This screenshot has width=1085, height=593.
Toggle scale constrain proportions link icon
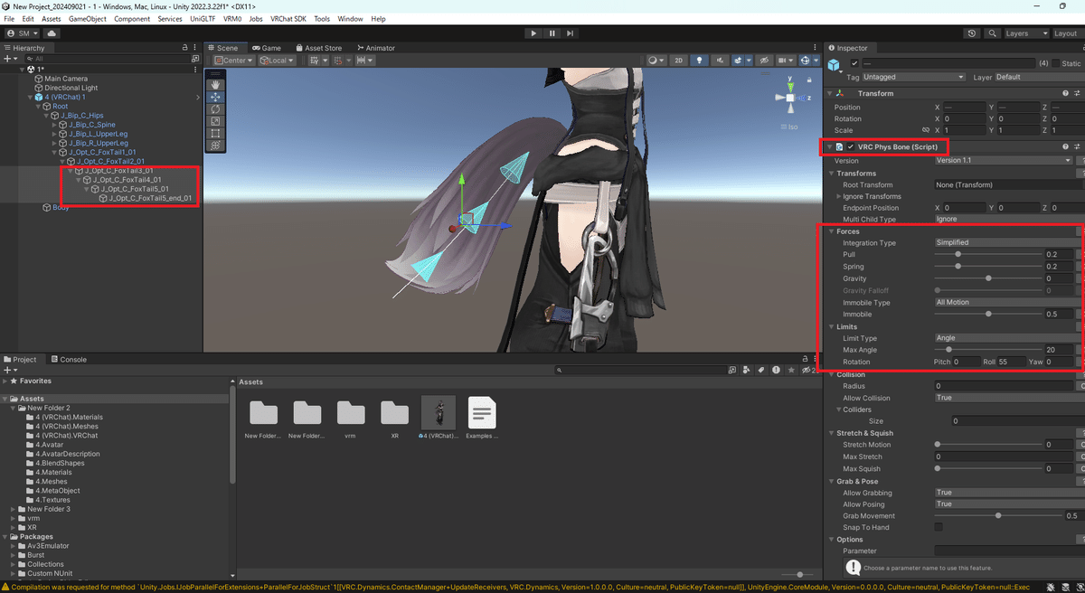pyautogui.click(x=926, y=130)
